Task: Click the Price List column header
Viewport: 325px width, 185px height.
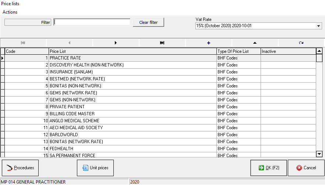Action: (133, 51)
